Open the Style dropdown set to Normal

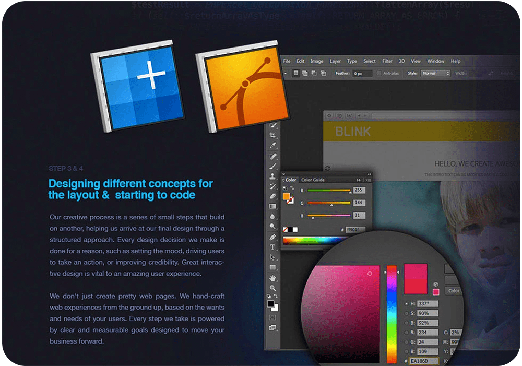tap(436, 74)
